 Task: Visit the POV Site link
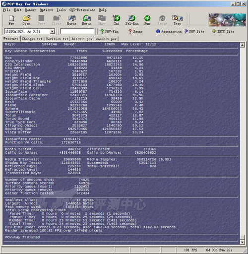tap(194, 31)
